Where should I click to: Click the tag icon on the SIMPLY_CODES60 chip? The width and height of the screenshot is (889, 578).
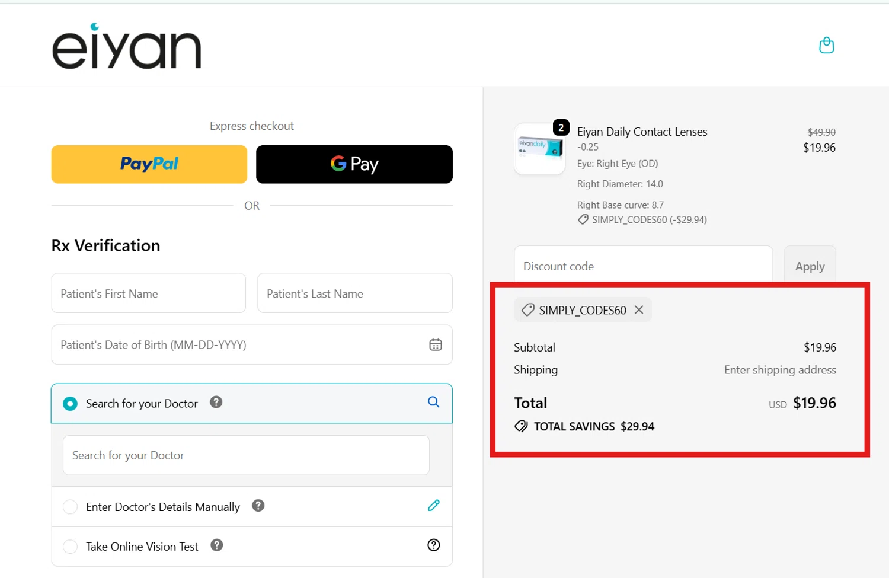point(527,309)
